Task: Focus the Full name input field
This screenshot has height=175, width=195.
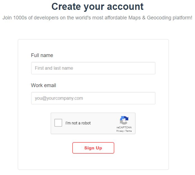Action: pyautogui.click(x=93, y=68)
